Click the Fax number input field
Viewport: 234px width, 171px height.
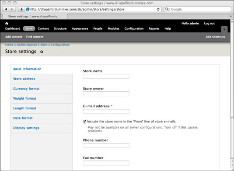pos(106,163)
